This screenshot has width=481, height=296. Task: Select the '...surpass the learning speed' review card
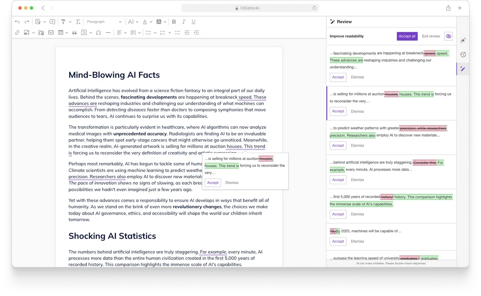click(391, 256)
